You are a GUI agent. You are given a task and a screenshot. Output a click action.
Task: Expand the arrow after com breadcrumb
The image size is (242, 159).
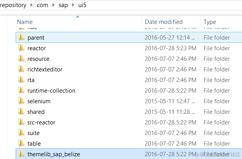(x=53, y=5)
